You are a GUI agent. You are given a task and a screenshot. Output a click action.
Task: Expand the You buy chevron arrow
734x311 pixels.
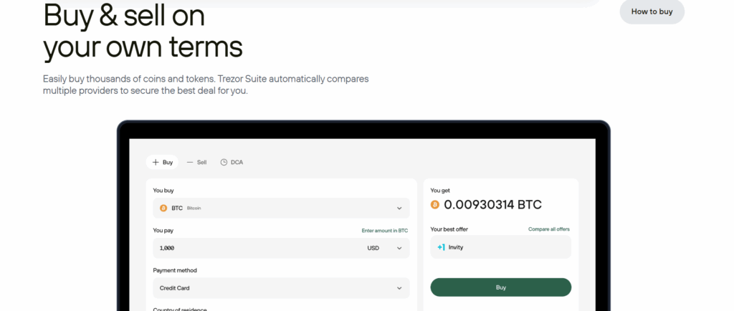(x=399, y=208)
